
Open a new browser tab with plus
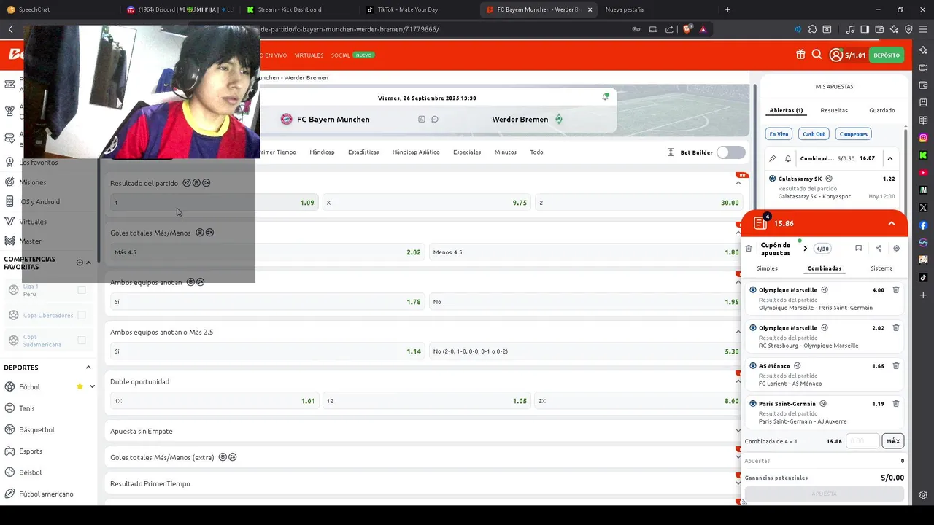pos(727,9)
